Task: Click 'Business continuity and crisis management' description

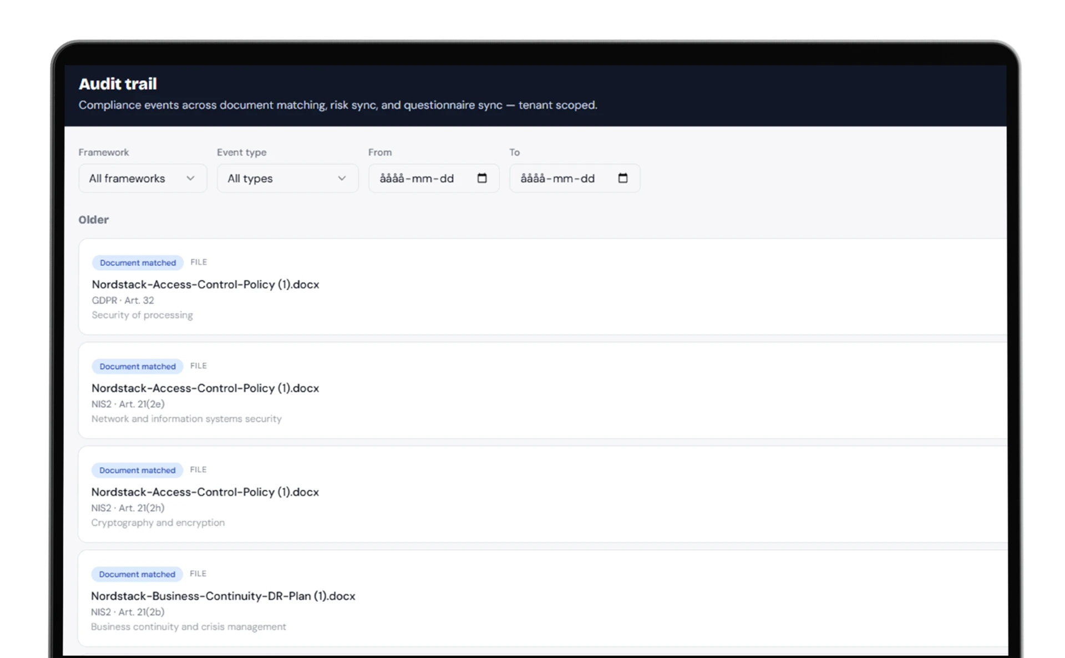Action: coord(189,626)
